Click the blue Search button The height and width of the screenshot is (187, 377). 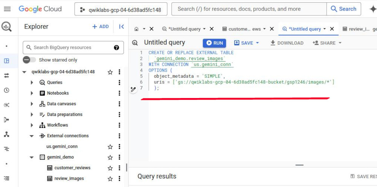343,9
